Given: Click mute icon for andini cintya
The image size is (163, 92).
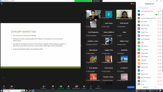Looking at the screenshot, I should click(x=158, y=29).
